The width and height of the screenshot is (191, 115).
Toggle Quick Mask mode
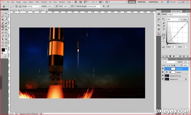[4, 56]
